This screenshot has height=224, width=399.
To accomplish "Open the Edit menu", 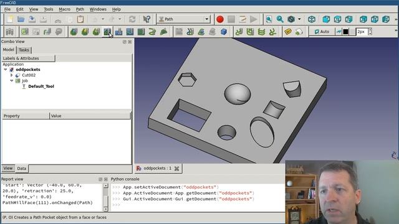I will 20,9.
